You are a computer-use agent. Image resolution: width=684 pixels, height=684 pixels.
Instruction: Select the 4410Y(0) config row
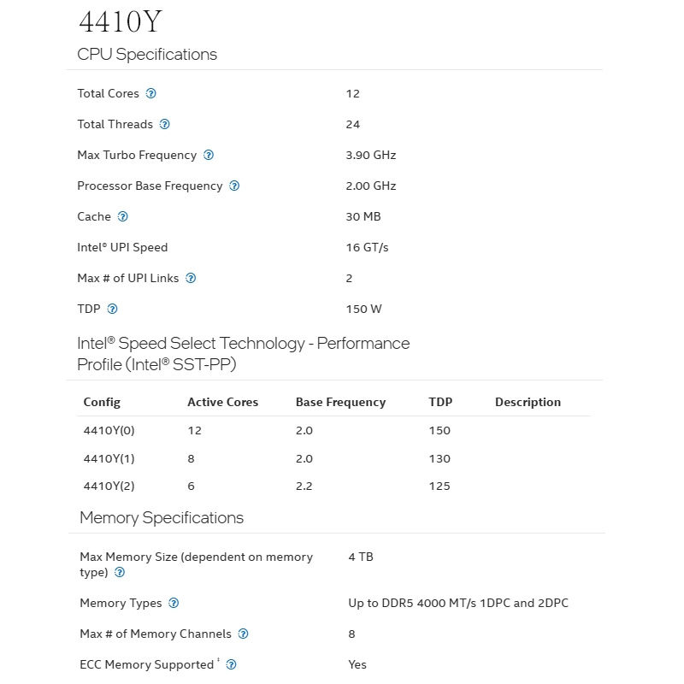pos(333,430)
